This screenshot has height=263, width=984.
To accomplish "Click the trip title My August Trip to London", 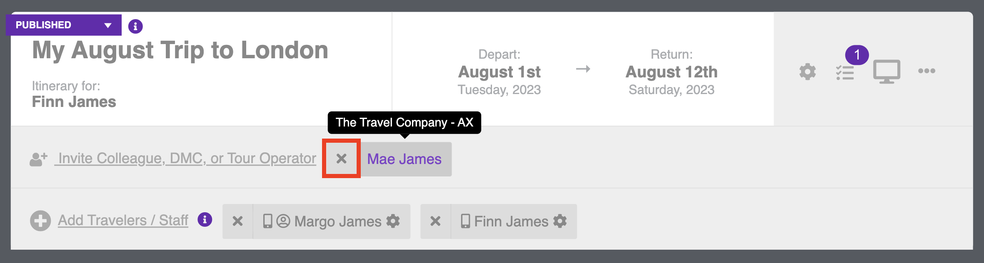I will [180, 50].
